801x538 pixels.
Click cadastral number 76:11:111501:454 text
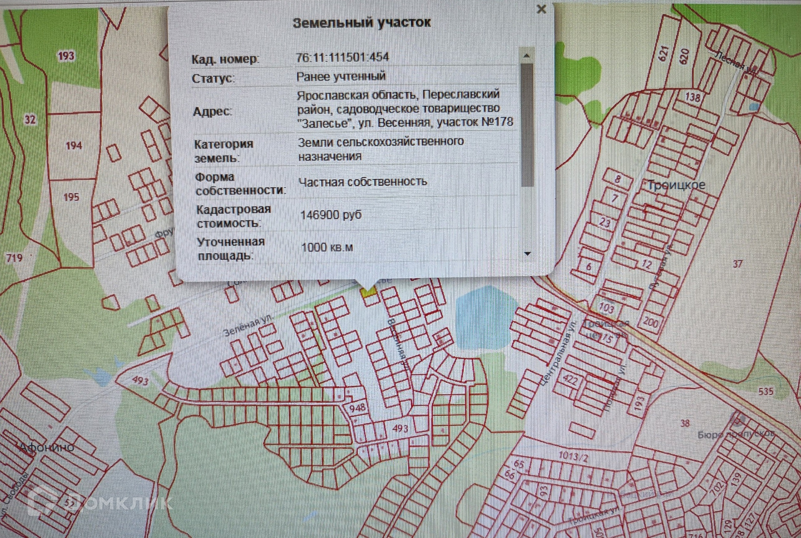point(342,57)
